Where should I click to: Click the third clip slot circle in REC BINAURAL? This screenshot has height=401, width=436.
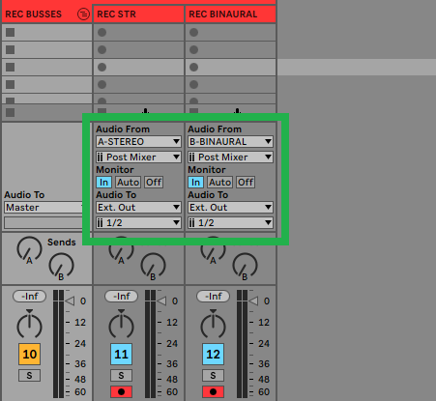(194, 67)
